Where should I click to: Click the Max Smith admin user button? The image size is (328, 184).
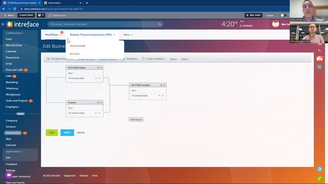click(253, 15)
